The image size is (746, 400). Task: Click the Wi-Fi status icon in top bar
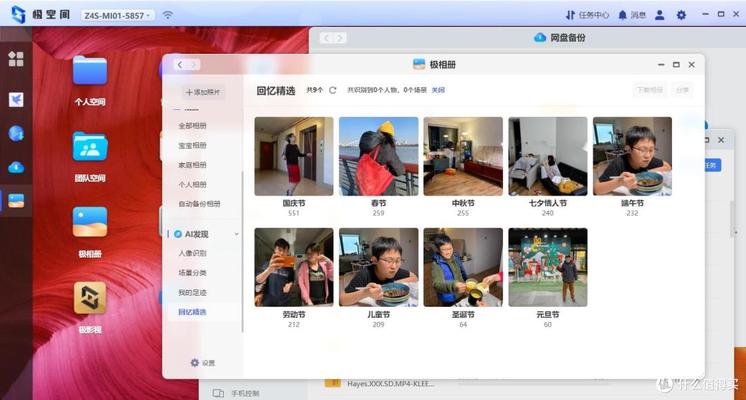click(167, 15)
